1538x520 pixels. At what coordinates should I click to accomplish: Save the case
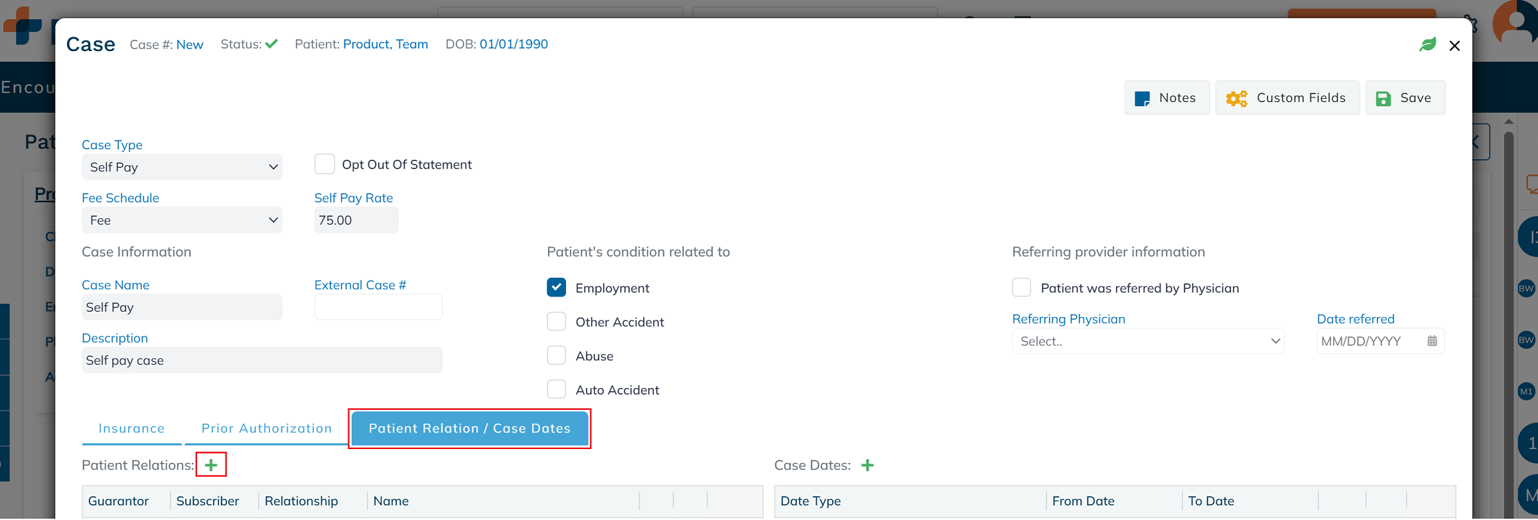(1405, 97)
